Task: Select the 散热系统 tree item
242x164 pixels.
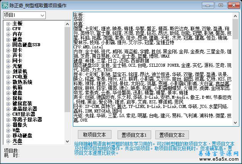Action: point(22,82)
